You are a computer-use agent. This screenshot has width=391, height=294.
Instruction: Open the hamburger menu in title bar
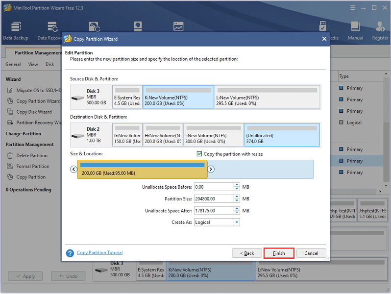point(353,8)
